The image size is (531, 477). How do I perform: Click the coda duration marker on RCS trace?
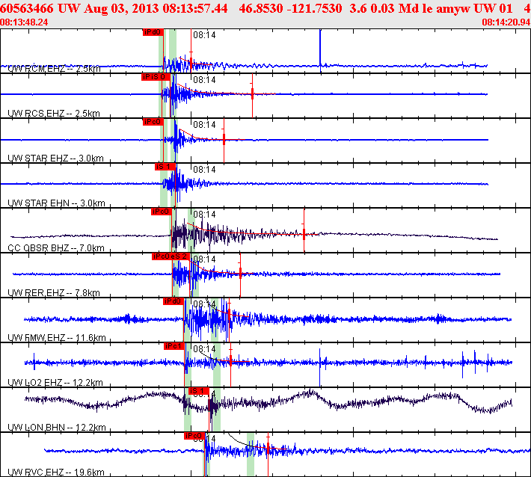[x=252, y=93]
